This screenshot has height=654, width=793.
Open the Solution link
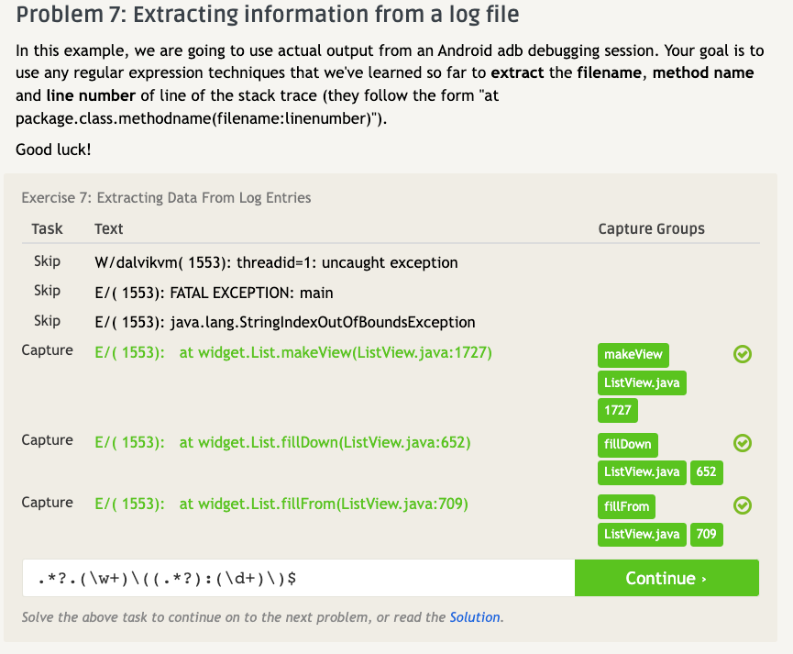[x=475, y=617]
